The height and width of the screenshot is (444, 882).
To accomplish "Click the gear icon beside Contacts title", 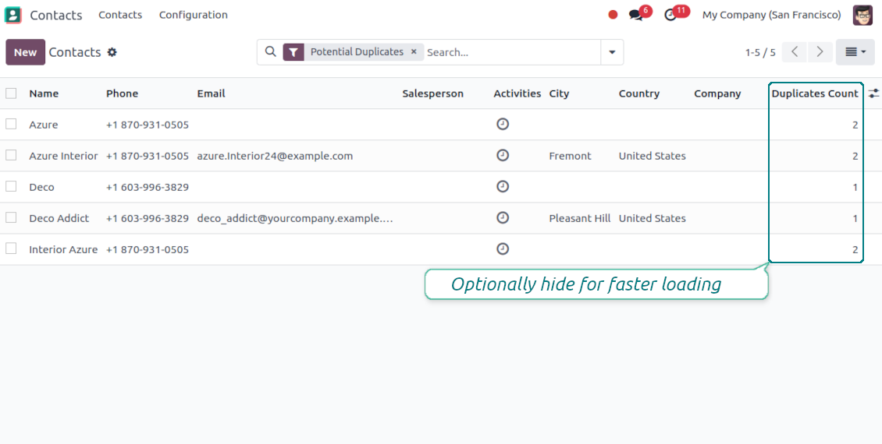I will click(112, 52).
